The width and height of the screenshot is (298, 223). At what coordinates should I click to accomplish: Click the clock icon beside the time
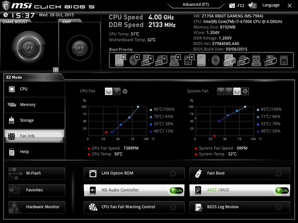[5, 15]
